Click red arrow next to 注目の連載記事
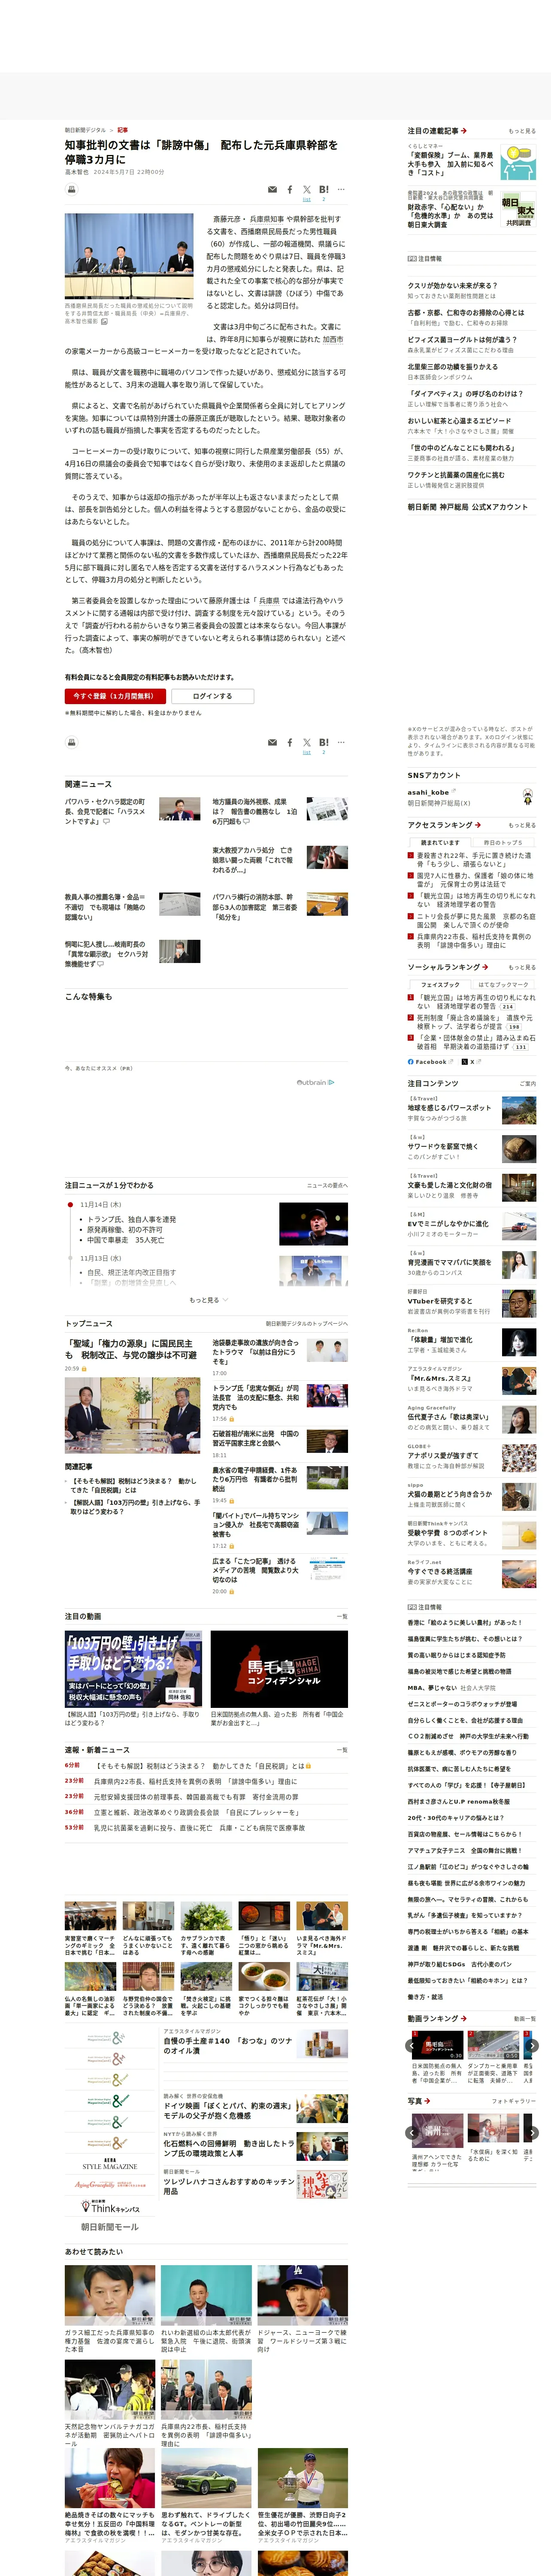Screen dimensions: 551x2576 464,131
